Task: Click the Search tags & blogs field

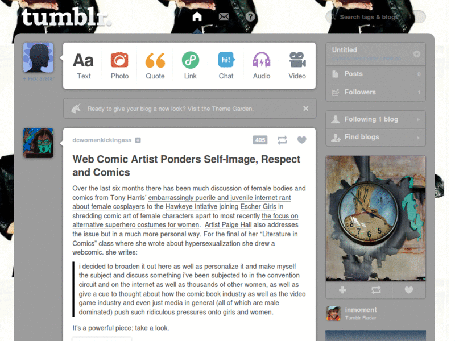Action: [375, 17]
